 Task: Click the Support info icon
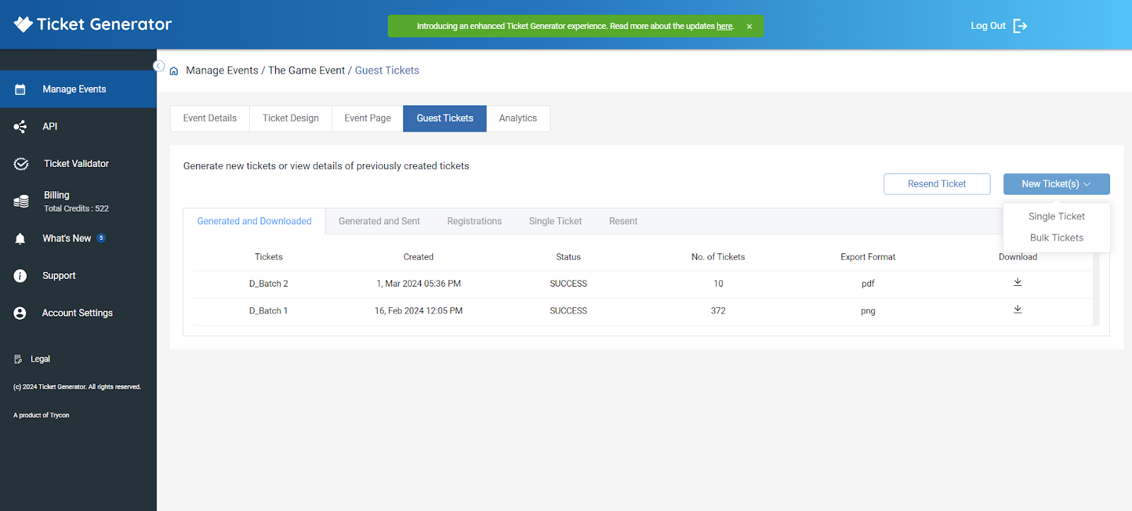[x=20, y=276]
